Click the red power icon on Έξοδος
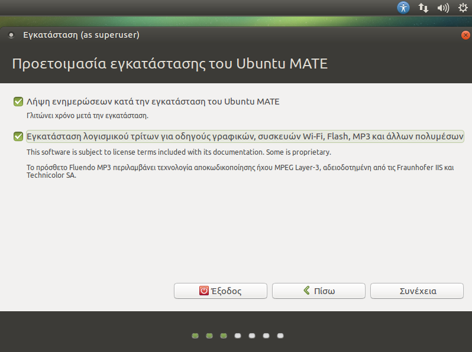472x352 pixels. [x=204, y=291]
